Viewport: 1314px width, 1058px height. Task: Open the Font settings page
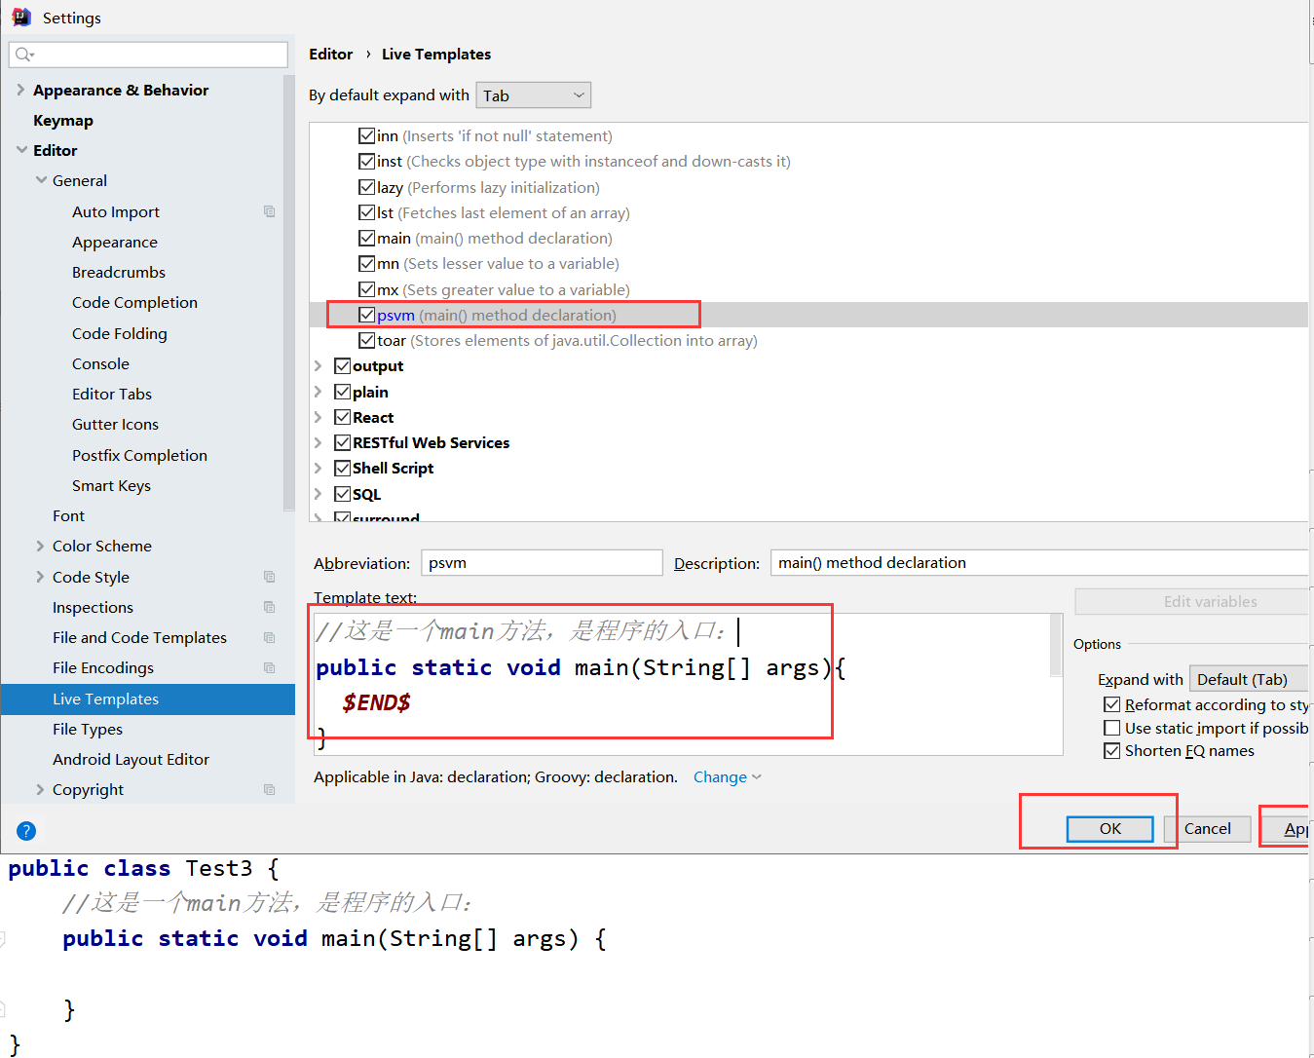point(68,515)
